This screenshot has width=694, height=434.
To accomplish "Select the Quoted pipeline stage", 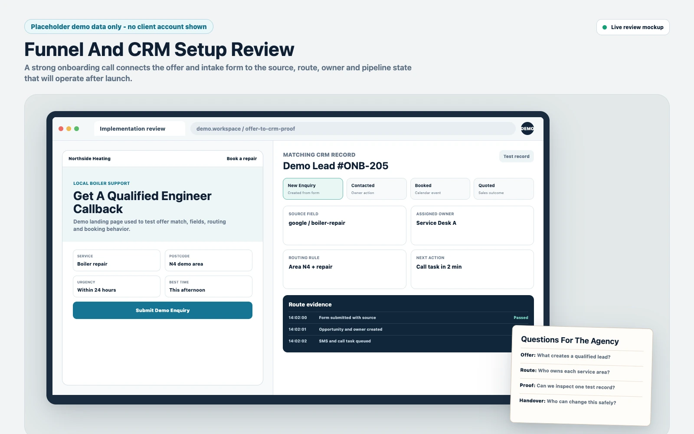I will coord(504,189).
